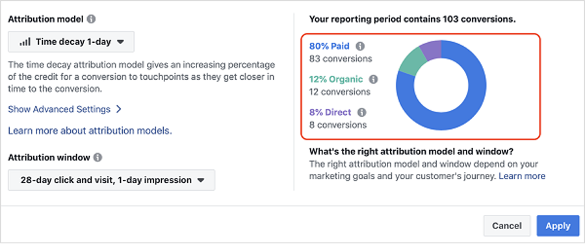Click the 12% Organic label
Screen dimensions: 585x244
(336, 79)
